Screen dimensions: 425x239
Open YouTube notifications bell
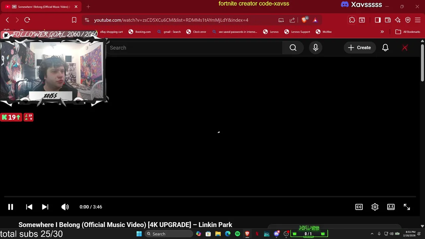(x=385, y=48)
